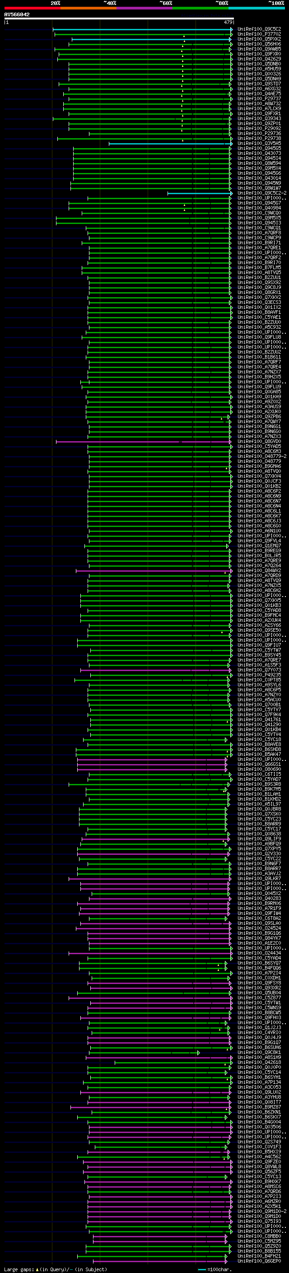Select hit label UniRef100_Q42629
The height and width of the screenshot is (1273, 289).
[x=259, y=59]
